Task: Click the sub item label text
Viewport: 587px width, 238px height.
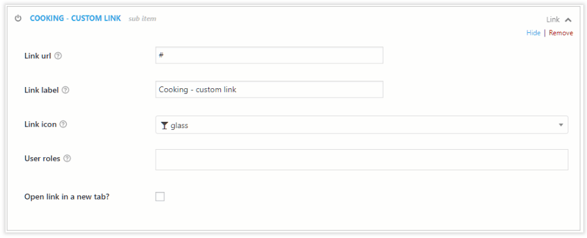Action: [143, 19]
